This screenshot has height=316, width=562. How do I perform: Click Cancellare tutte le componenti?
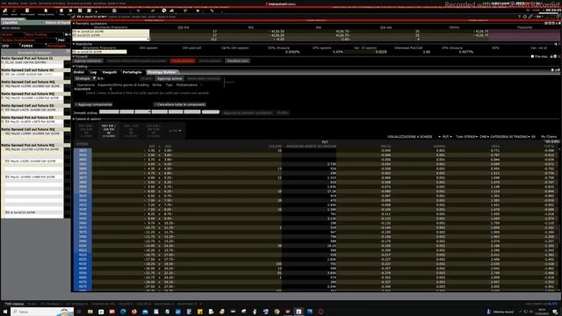(x=180, y=104)
